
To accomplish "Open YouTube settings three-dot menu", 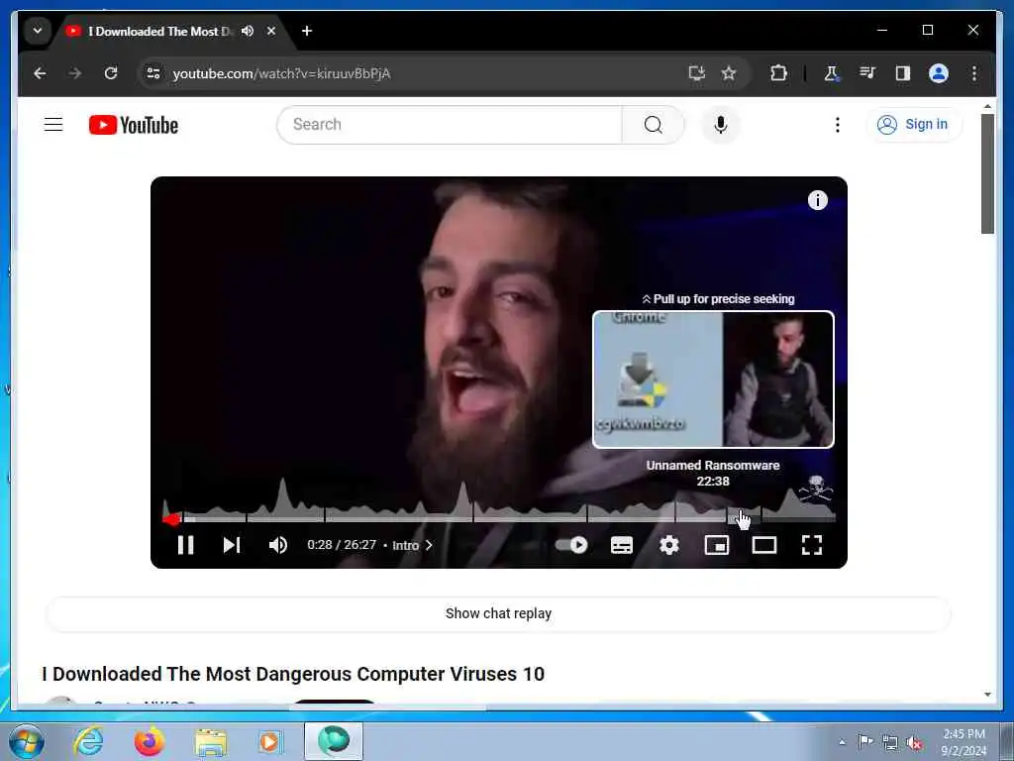I will pyautogui.click(x=838, y=124).
